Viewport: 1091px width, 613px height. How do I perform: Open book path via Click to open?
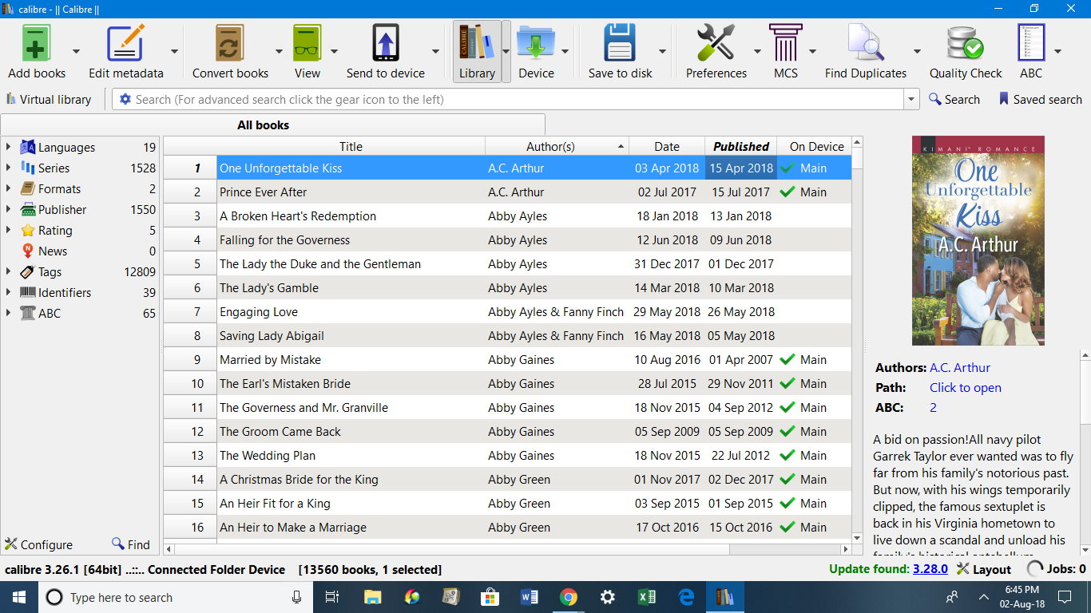tap(966, 388)
